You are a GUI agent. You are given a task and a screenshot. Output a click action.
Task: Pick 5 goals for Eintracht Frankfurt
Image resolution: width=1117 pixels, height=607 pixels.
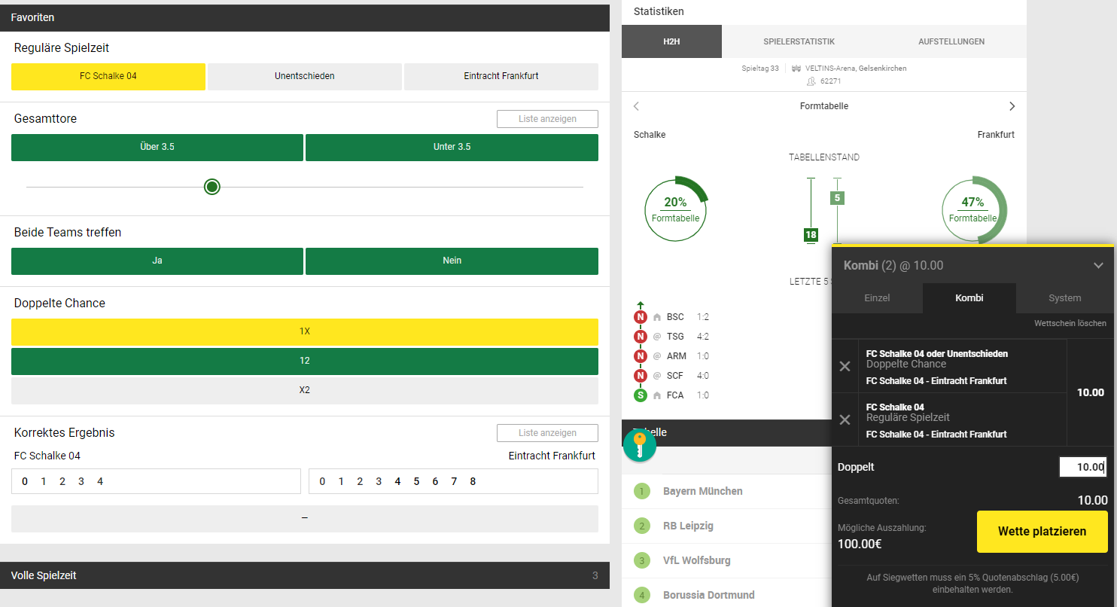(416, 481)
